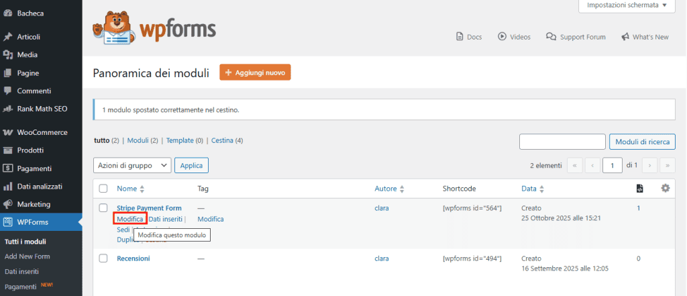Click the Media library icon
Screen dimensions: 687x296
click(7, 55)
